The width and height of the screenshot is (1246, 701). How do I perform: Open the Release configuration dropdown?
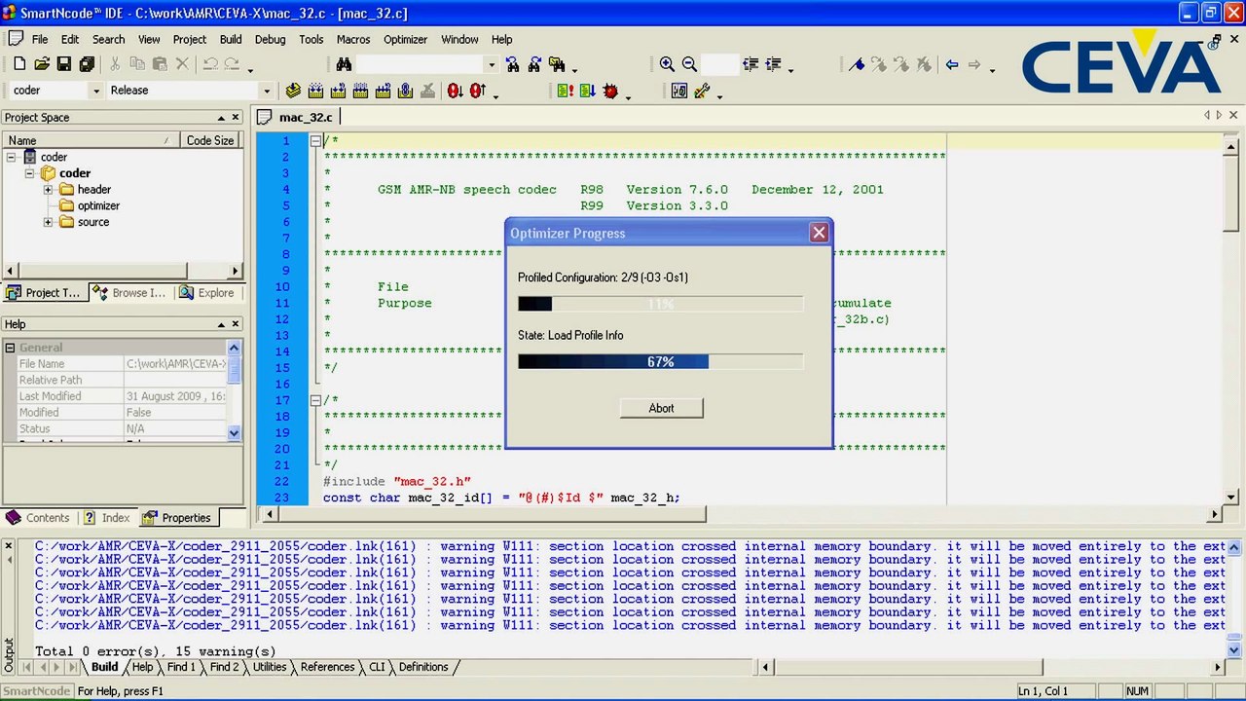266,91
